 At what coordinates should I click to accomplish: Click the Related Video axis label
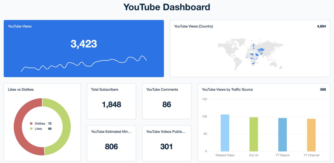225,155
